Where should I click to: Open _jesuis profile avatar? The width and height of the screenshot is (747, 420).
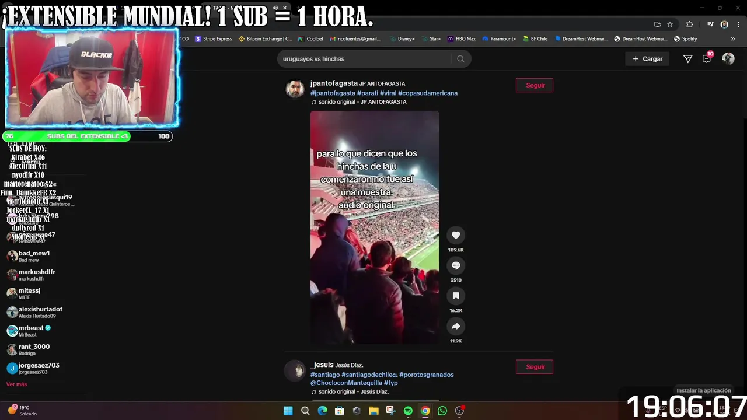pyautogui.click(x=295, y=370)
